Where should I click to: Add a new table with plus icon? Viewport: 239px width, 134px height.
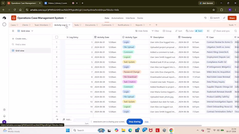[156, 25]
